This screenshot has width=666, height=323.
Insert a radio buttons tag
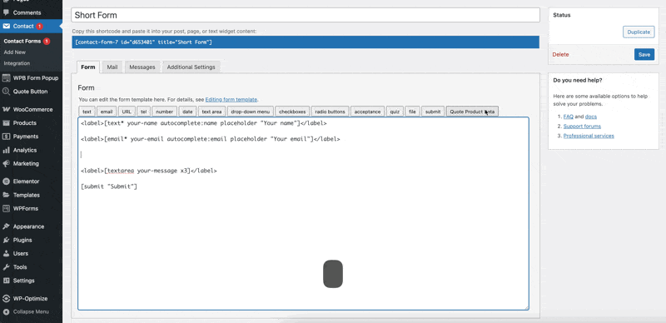(330, 112)
